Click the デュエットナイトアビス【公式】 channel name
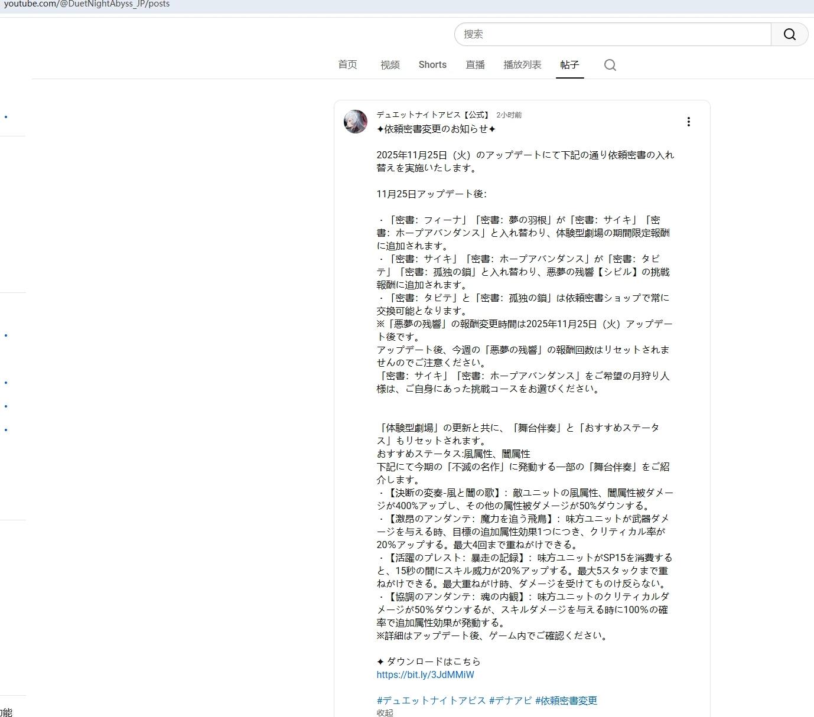Viewport: 814px width, 717px height. 433,115
